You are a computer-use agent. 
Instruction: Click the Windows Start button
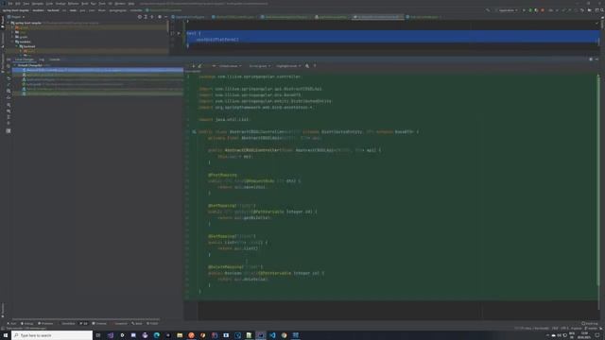6,335
